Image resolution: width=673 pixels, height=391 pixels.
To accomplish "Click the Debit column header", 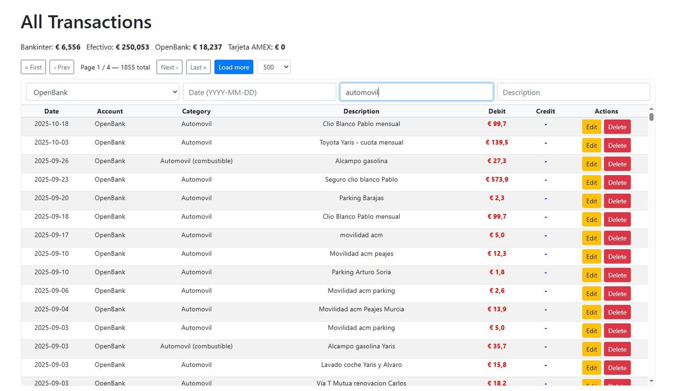I will (x=497, y=111).
